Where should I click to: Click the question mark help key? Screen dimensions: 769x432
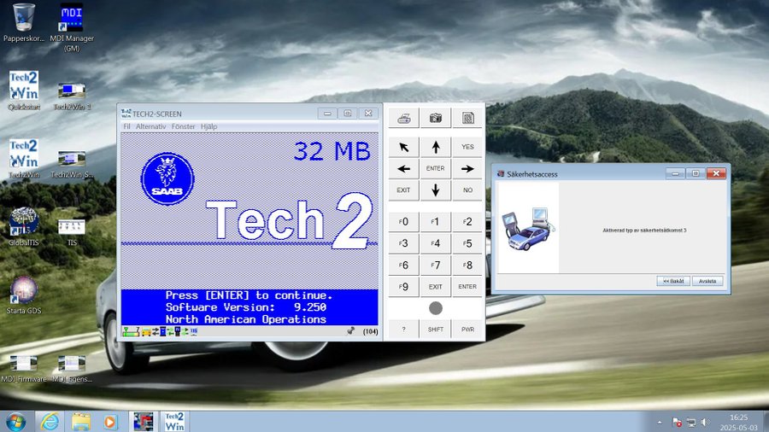tap(403, 330)
